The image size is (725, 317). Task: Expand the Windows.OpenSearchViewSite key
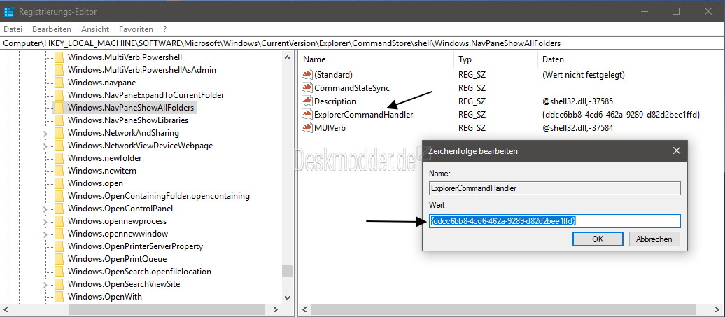45,284
